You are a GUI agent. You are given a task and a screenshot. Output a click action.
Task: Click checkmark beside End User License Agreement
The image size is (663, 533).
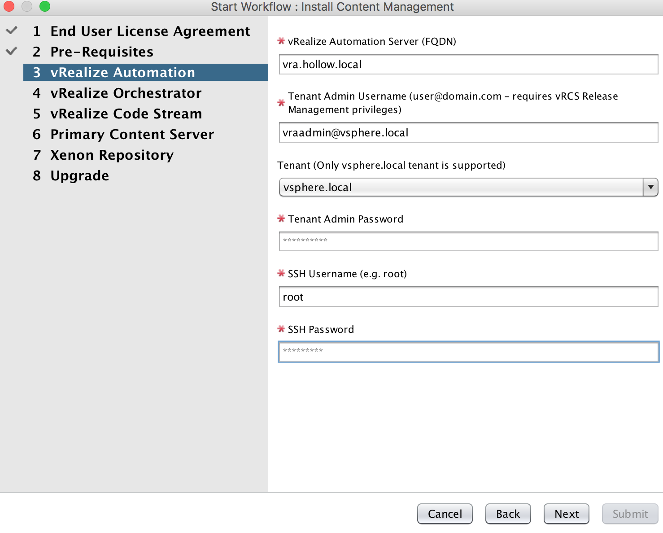[x=12, y=31]
